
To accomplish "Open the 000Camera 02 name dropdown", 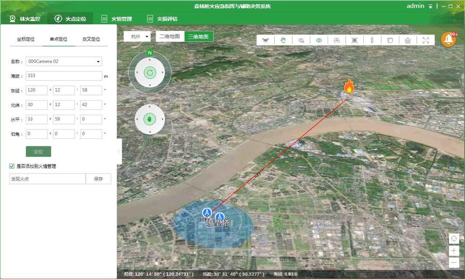I will pyautogui.click(x=98, y=61).
